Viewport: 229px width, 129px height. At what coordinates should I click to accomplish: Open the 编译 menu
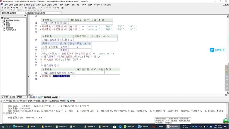(x=38, y=5)
